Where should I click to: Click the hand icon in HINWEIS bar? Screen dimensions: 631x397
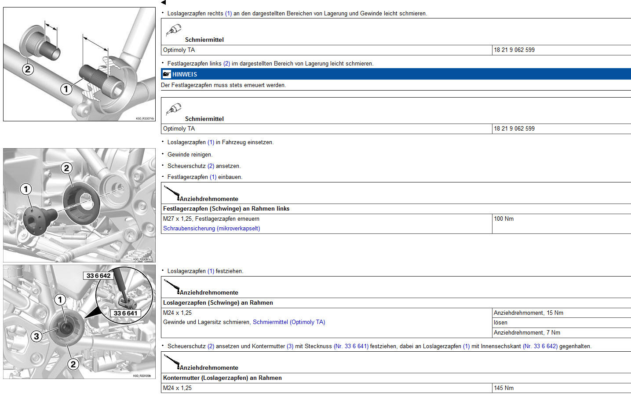pos(167,74)
